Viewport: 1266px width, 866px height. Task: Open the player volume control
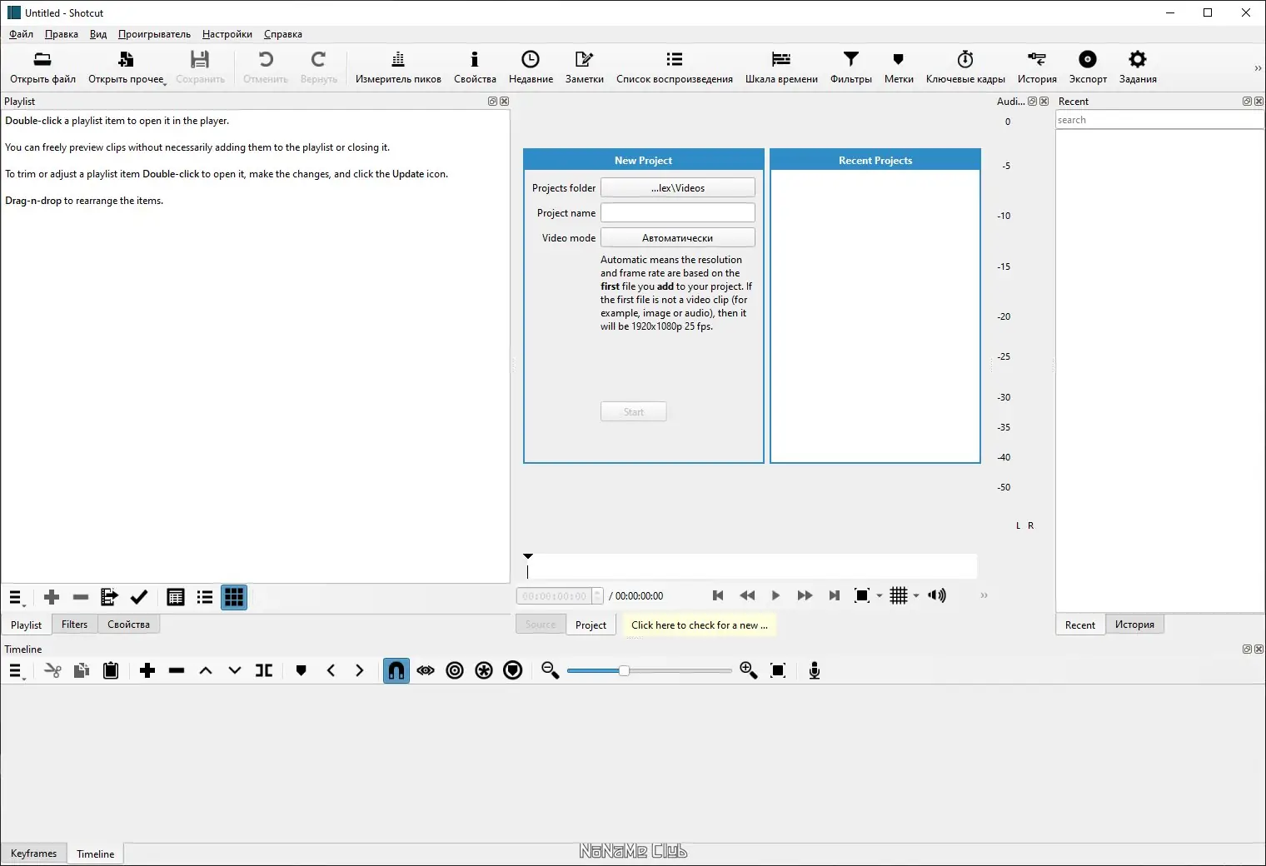[937, 595]
